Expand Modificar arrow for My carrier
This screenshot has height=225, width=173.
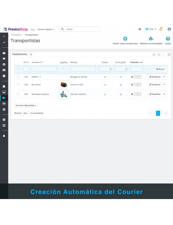pyautogui.click(x=164, y=84)
